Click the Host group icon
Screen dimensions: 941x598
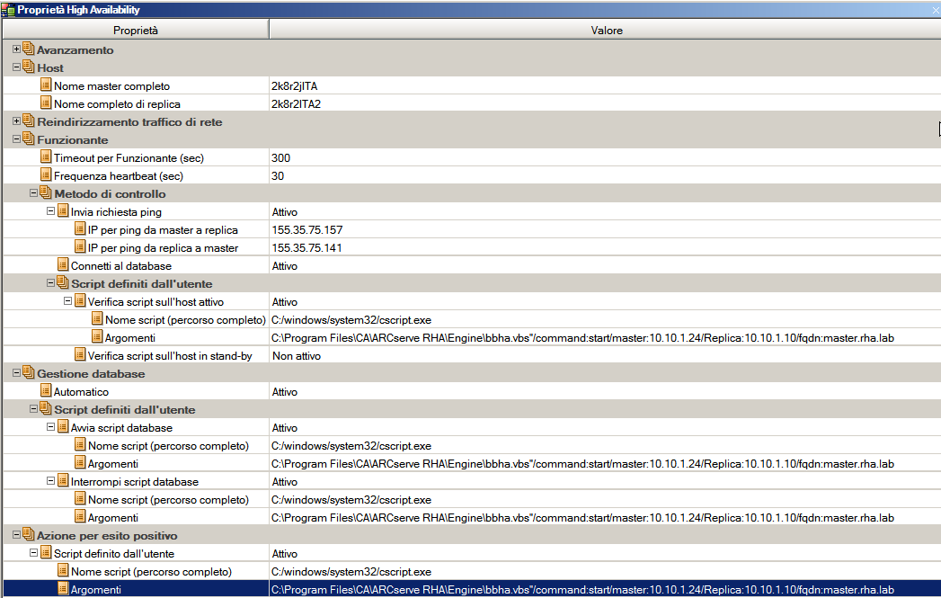(28, 67)
